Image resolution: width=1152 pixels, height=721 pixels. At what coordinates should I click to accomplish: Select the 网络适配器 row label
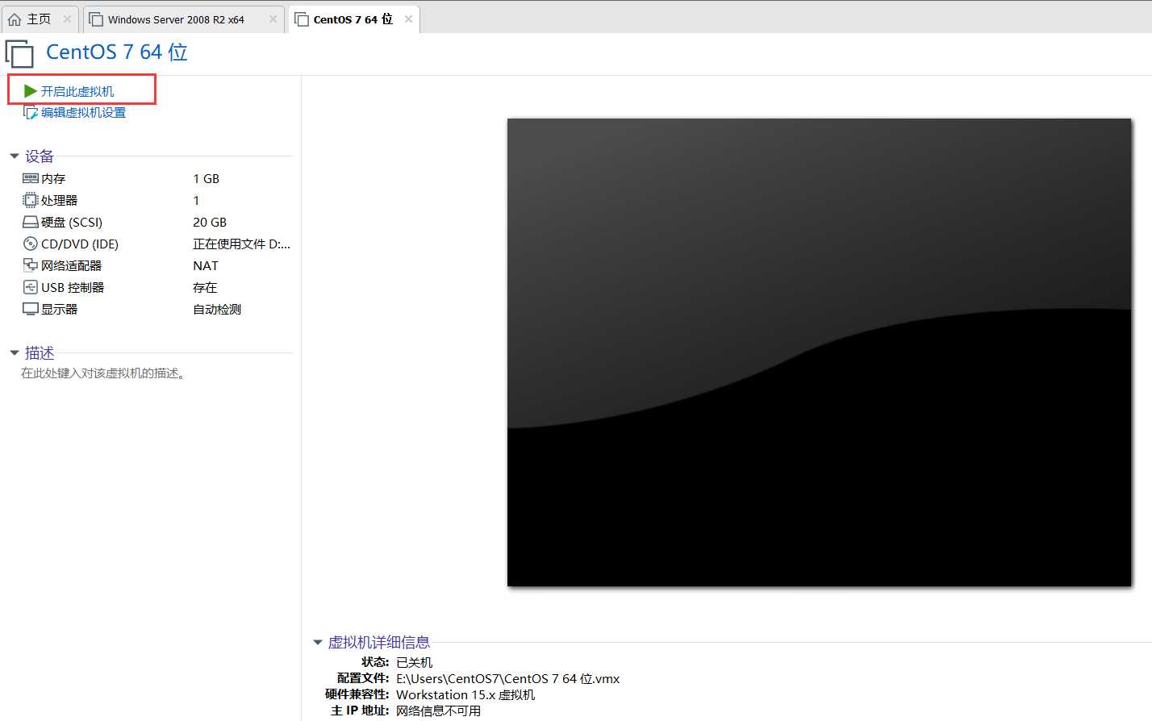72,265
